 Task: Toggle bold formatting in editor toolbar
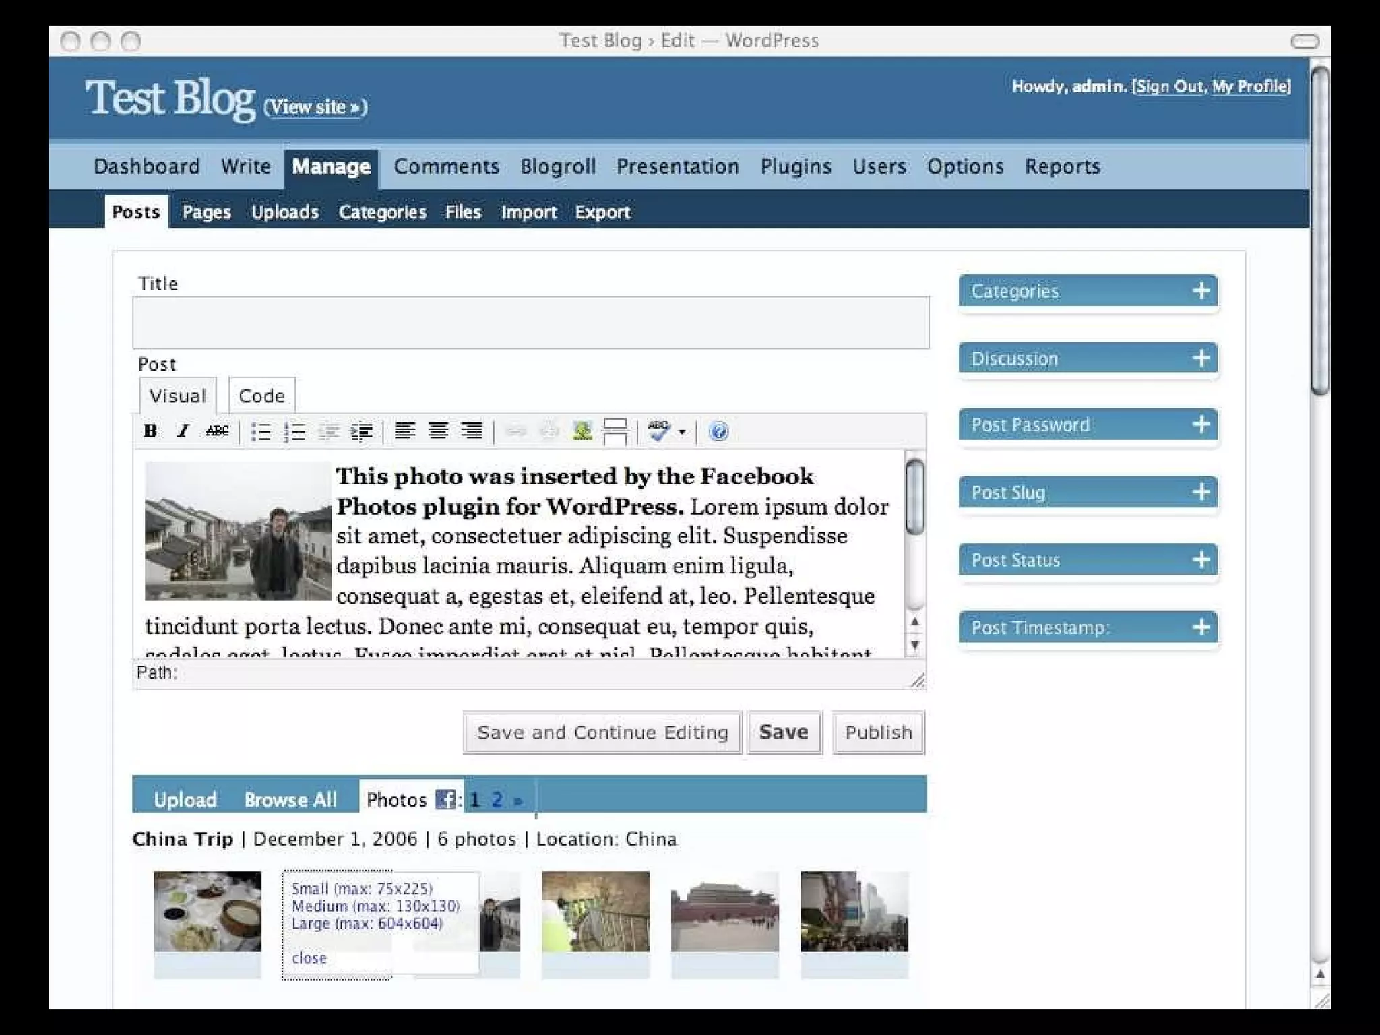(150, 431)
